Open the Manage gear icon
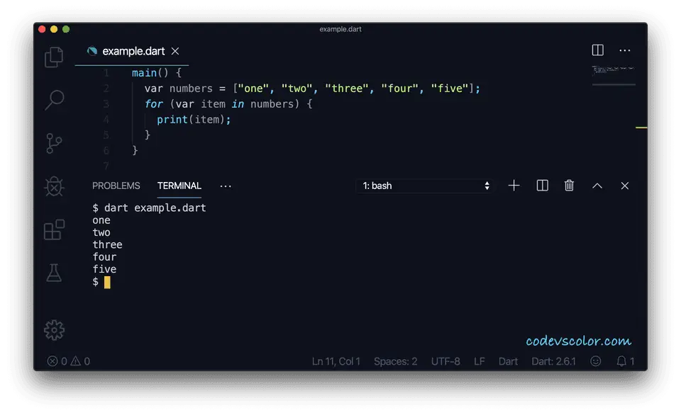The width and height of the screenshot is (681, 415). (55, 331)
